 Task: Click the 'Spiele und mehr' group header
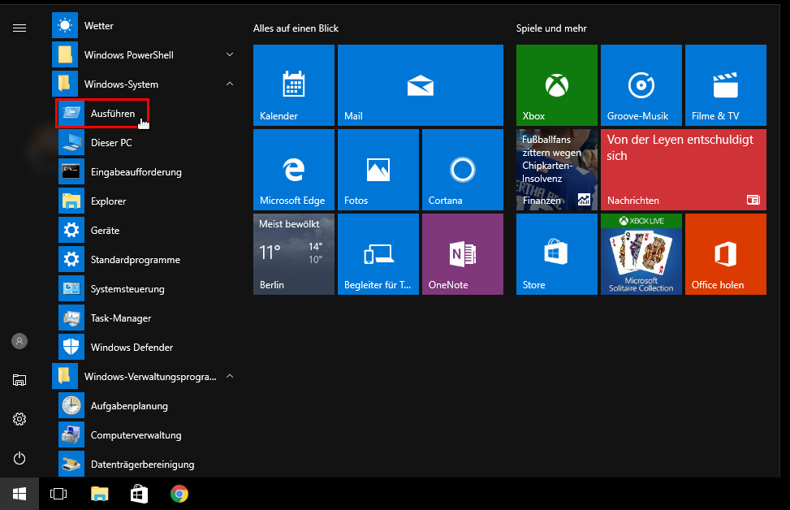[551, 28]
